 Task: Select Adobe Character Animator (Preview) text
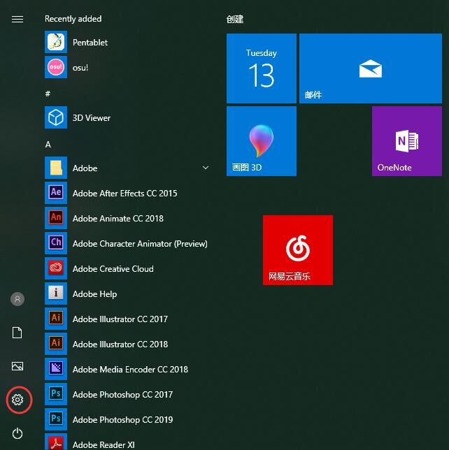pyautogui.click(x=140, y=244)
